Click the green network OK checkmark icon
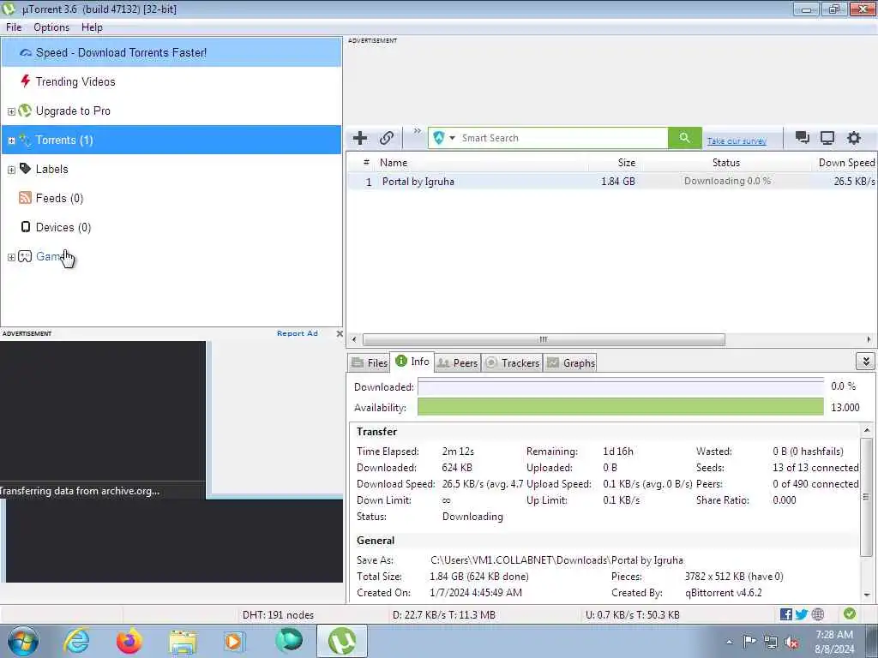 point(850,613)
